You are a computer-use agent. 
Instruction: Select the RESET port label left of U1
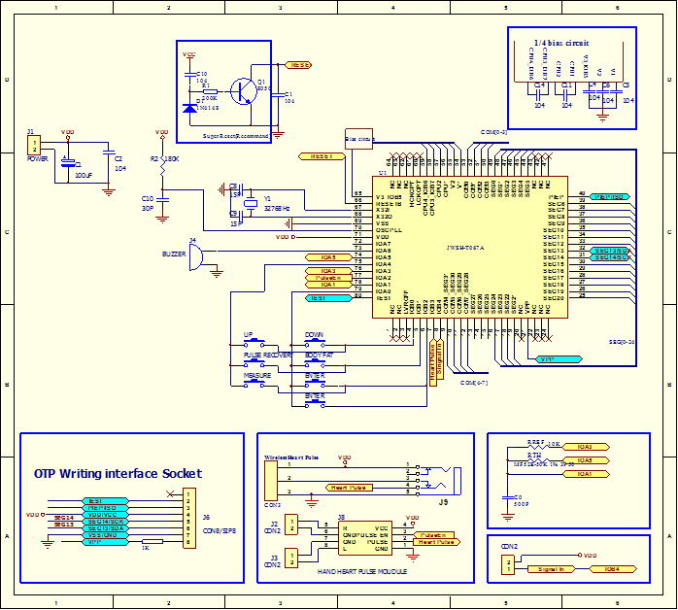(322, 156)
